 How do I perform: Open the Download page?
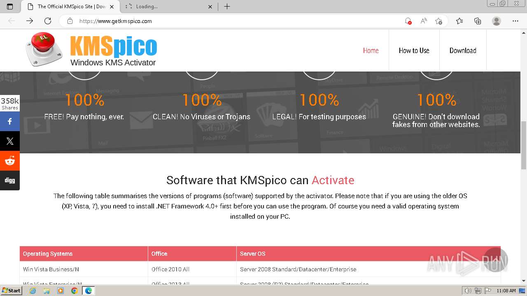click(x=463, y=51)
